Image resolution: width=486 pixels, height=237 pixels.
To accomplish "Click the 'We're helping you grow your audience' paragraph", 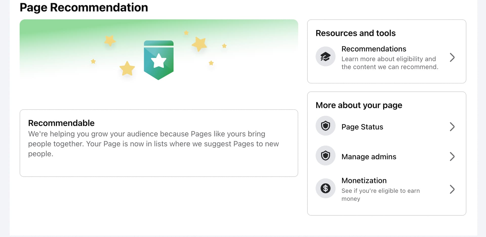I will pyautogui.click(x=153, y=144).
